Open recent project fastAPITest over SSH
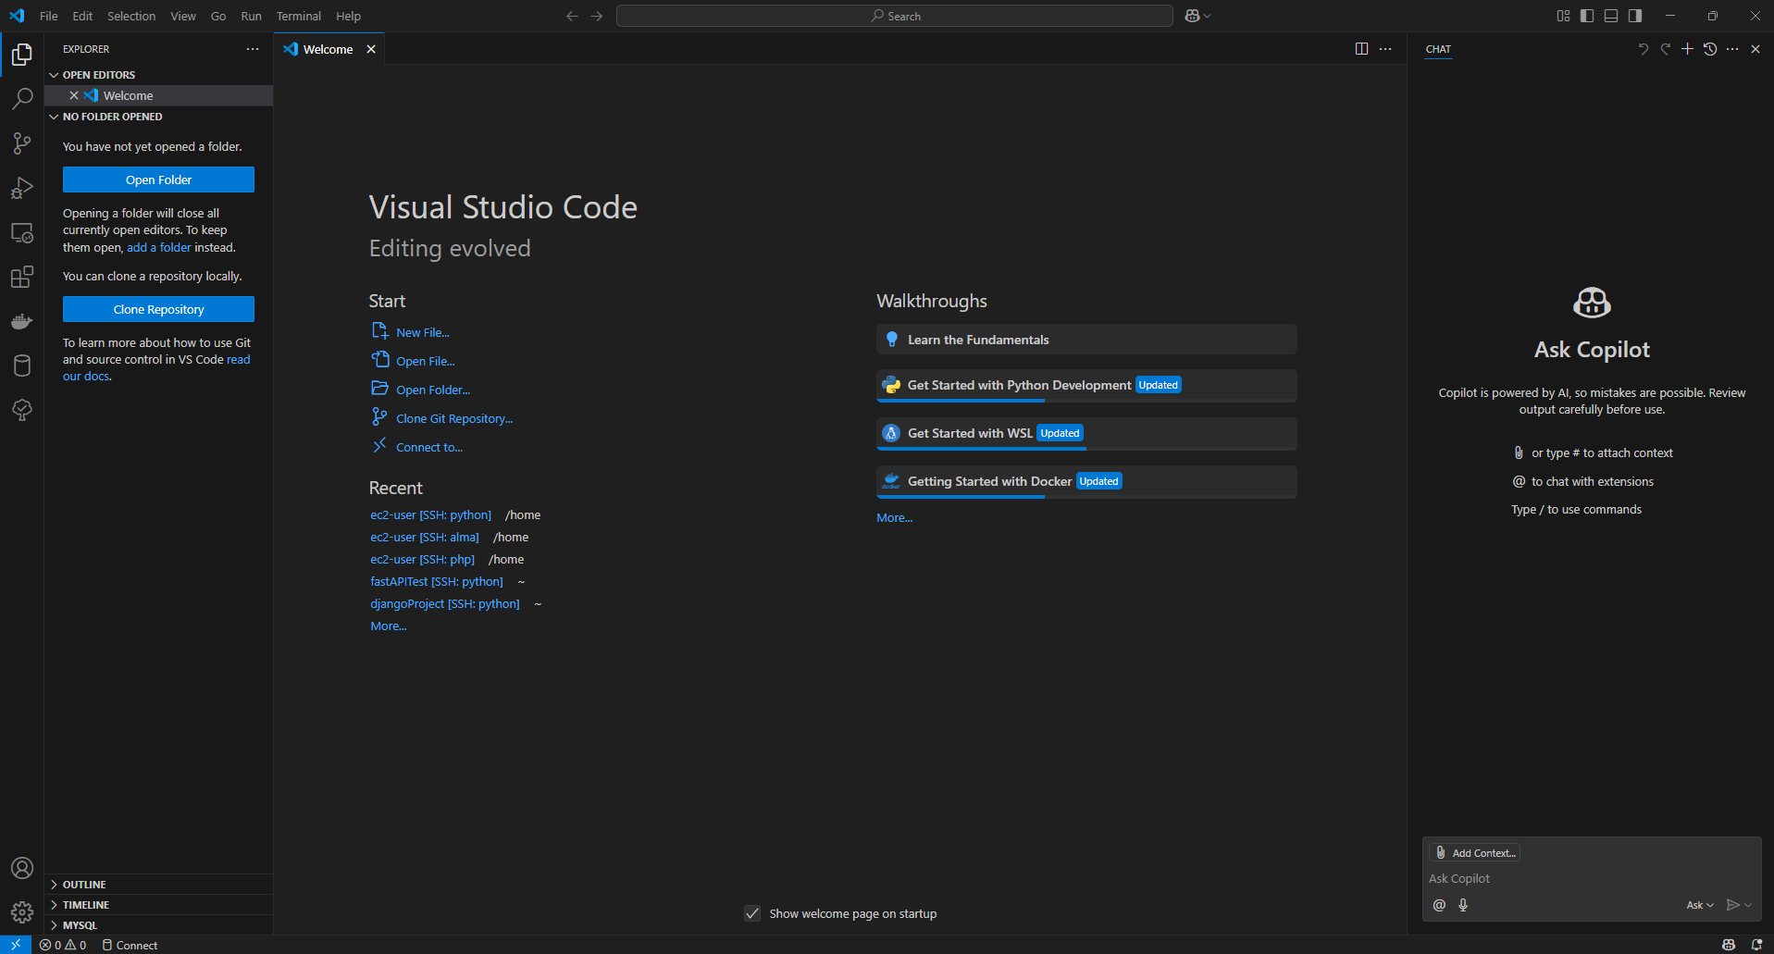The height and width of the screenshot is (954, 1774). point(436,581)
